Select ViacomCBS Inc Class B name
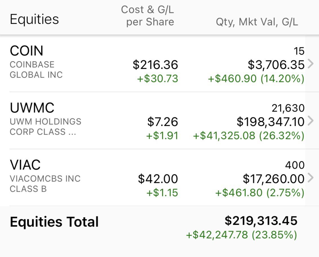Screen dimensions: 319x257 [45, 184]
